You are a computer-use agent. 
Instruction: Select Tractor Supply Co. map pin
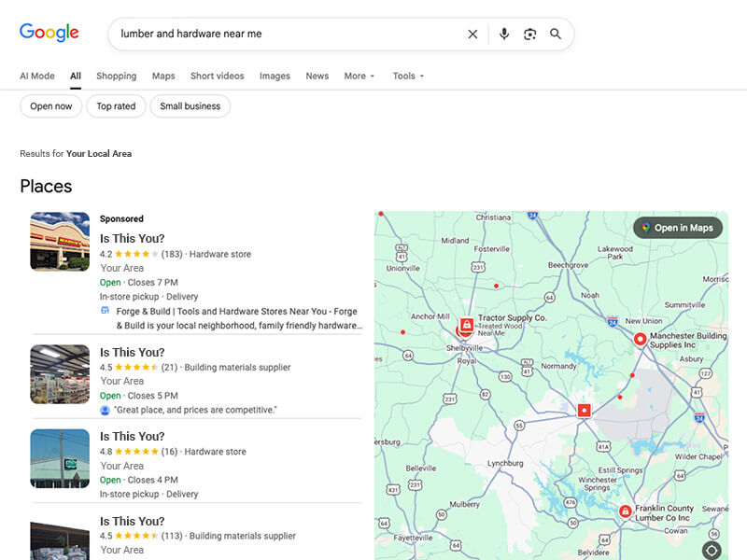point(466,326)
